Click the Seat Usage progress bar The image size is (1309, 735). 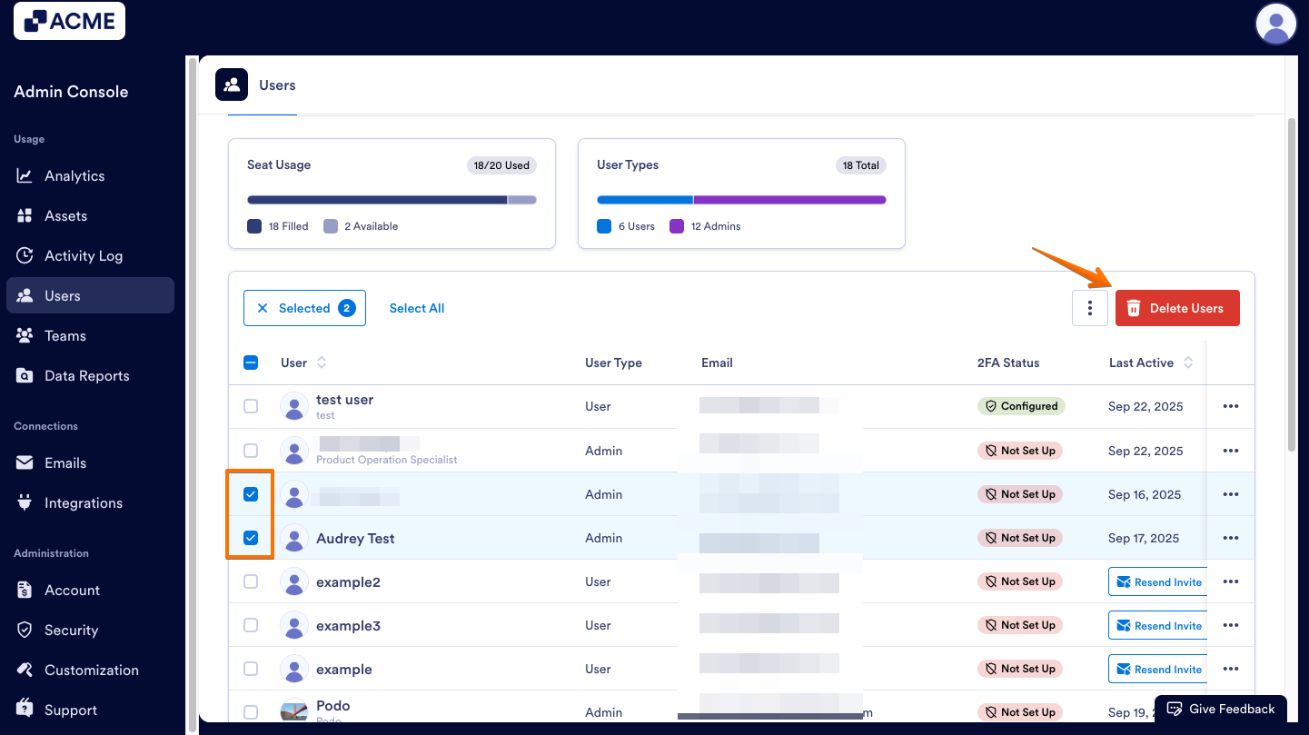pos(392,200)
